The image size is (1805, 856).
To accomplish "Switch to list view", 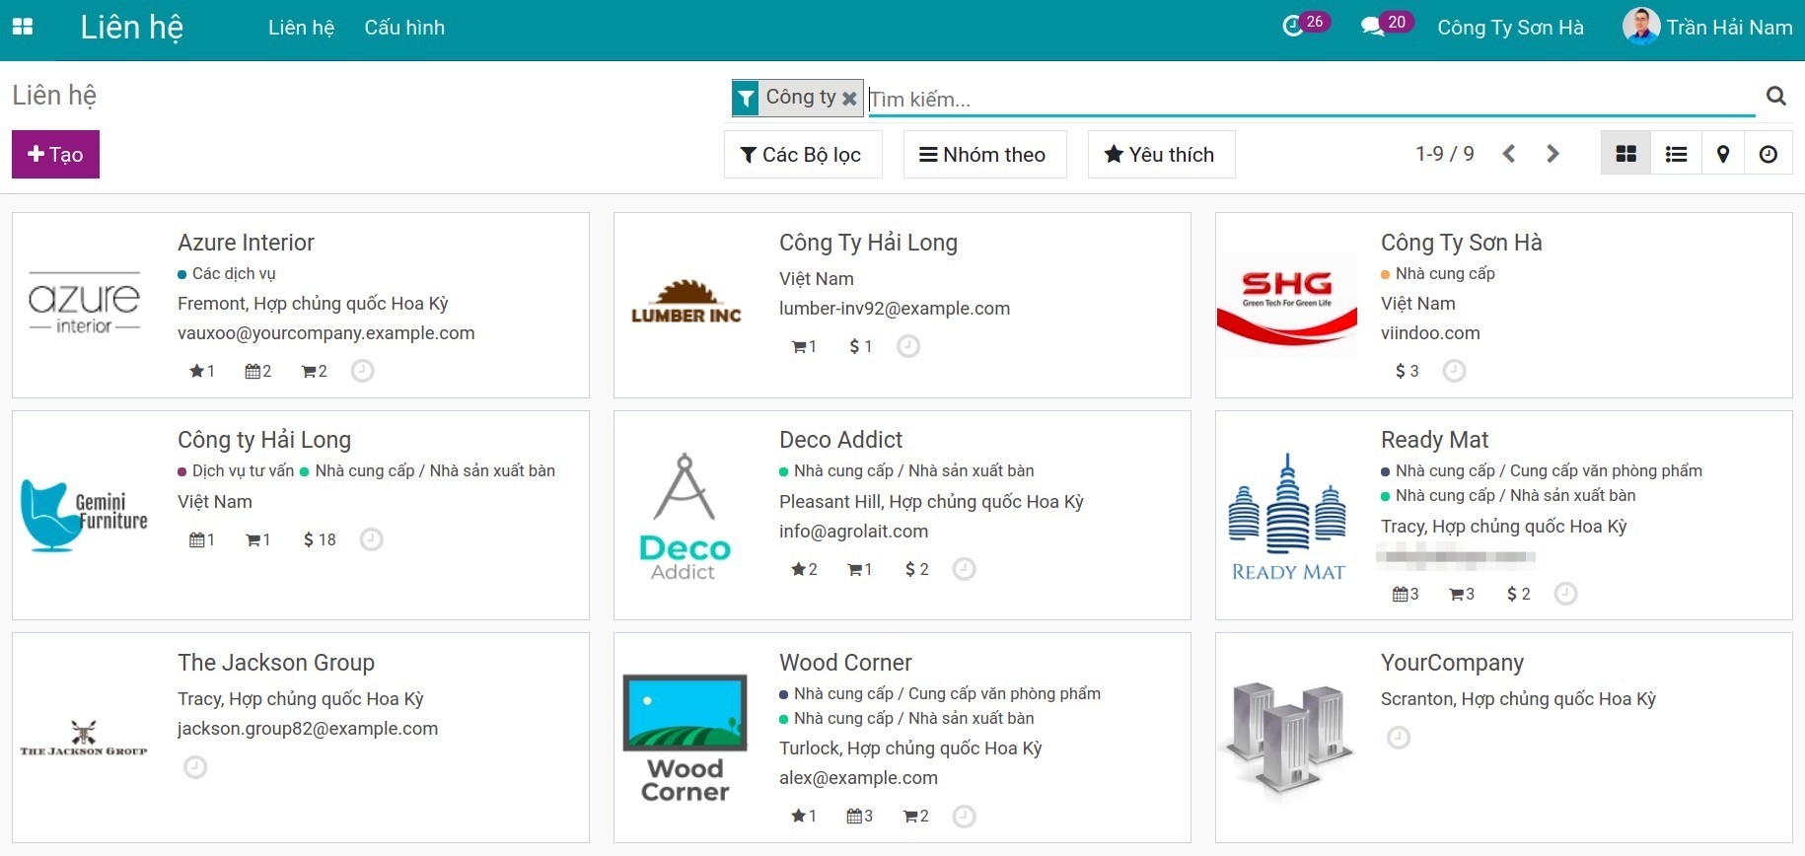I will coord(1676,154).
